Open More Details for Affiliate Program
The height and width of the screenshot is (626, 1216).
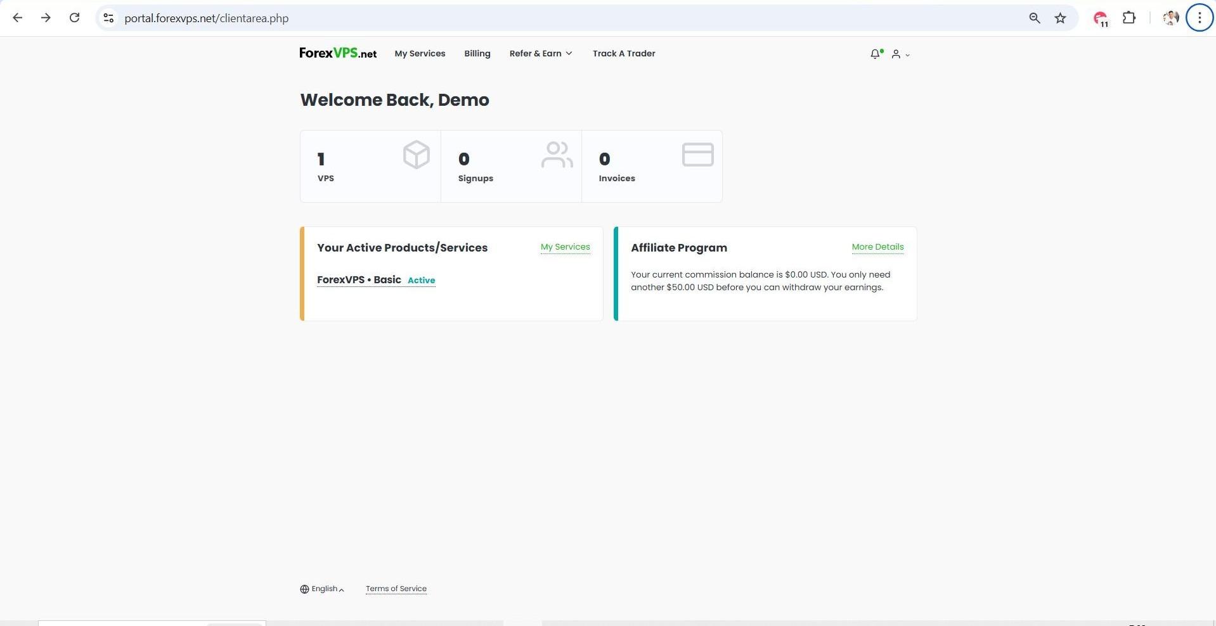[x=877, y=247]
